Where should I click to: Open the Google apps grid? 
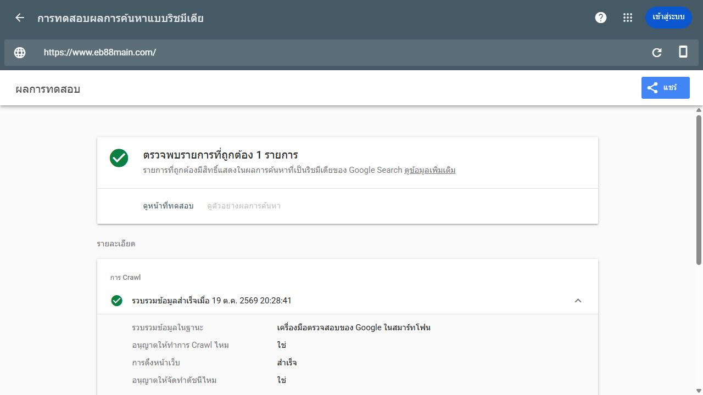click(628, 18)
